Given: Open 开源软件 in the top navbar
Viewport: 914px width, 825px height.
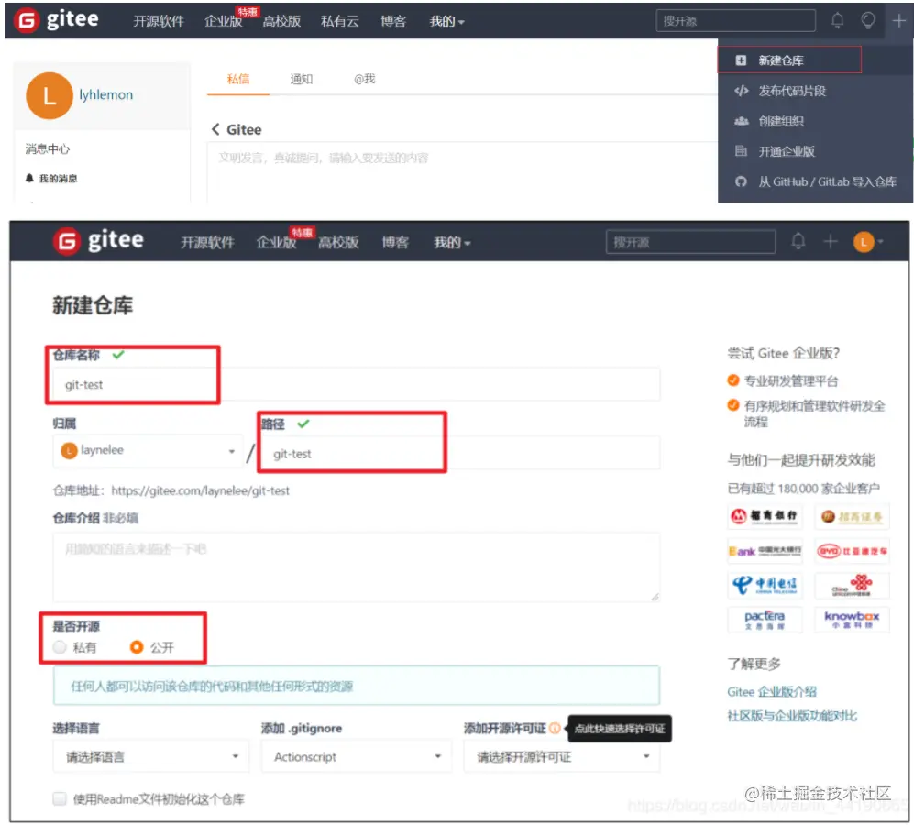Looking at the screenshot, I should [159, 22].
